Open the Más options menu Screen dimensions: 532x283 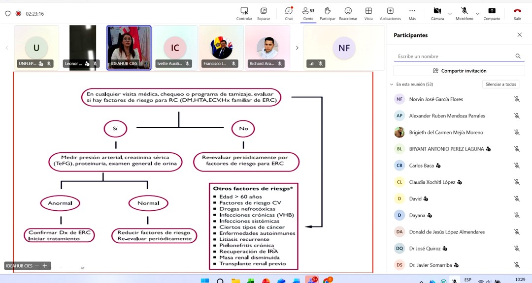[x=412, y=11]
